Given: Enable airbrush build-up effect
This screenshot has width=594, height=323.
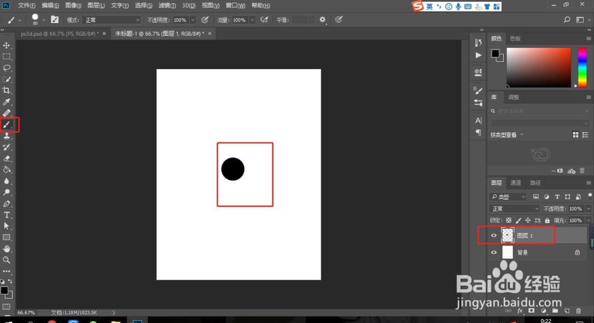Looking at the screenshot, I should 265,20.
